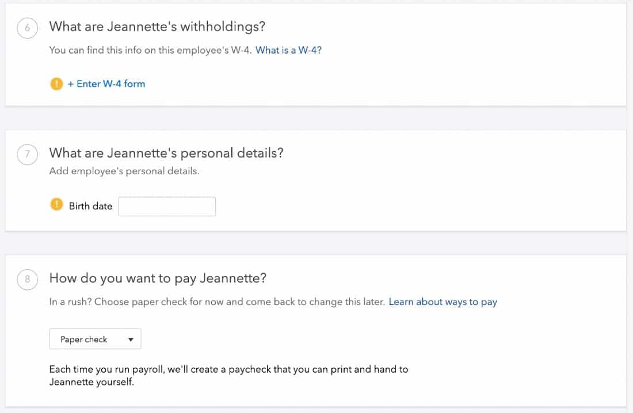
Task: Click 'Add employee's personal details.' subtitle text
Action: pyautogui.click(x=124, y=171)
